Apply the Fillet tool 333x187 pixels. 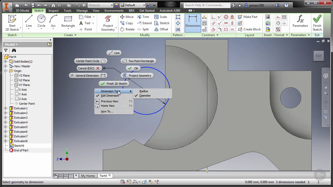(x=87, y=17)
